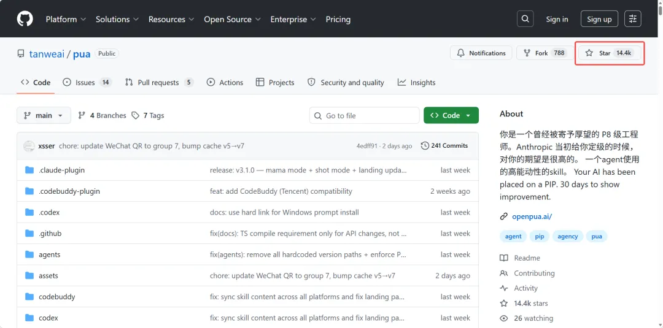Click the link icon beside openpua.ai
The image size is (663, 328).
pos(503,216)
